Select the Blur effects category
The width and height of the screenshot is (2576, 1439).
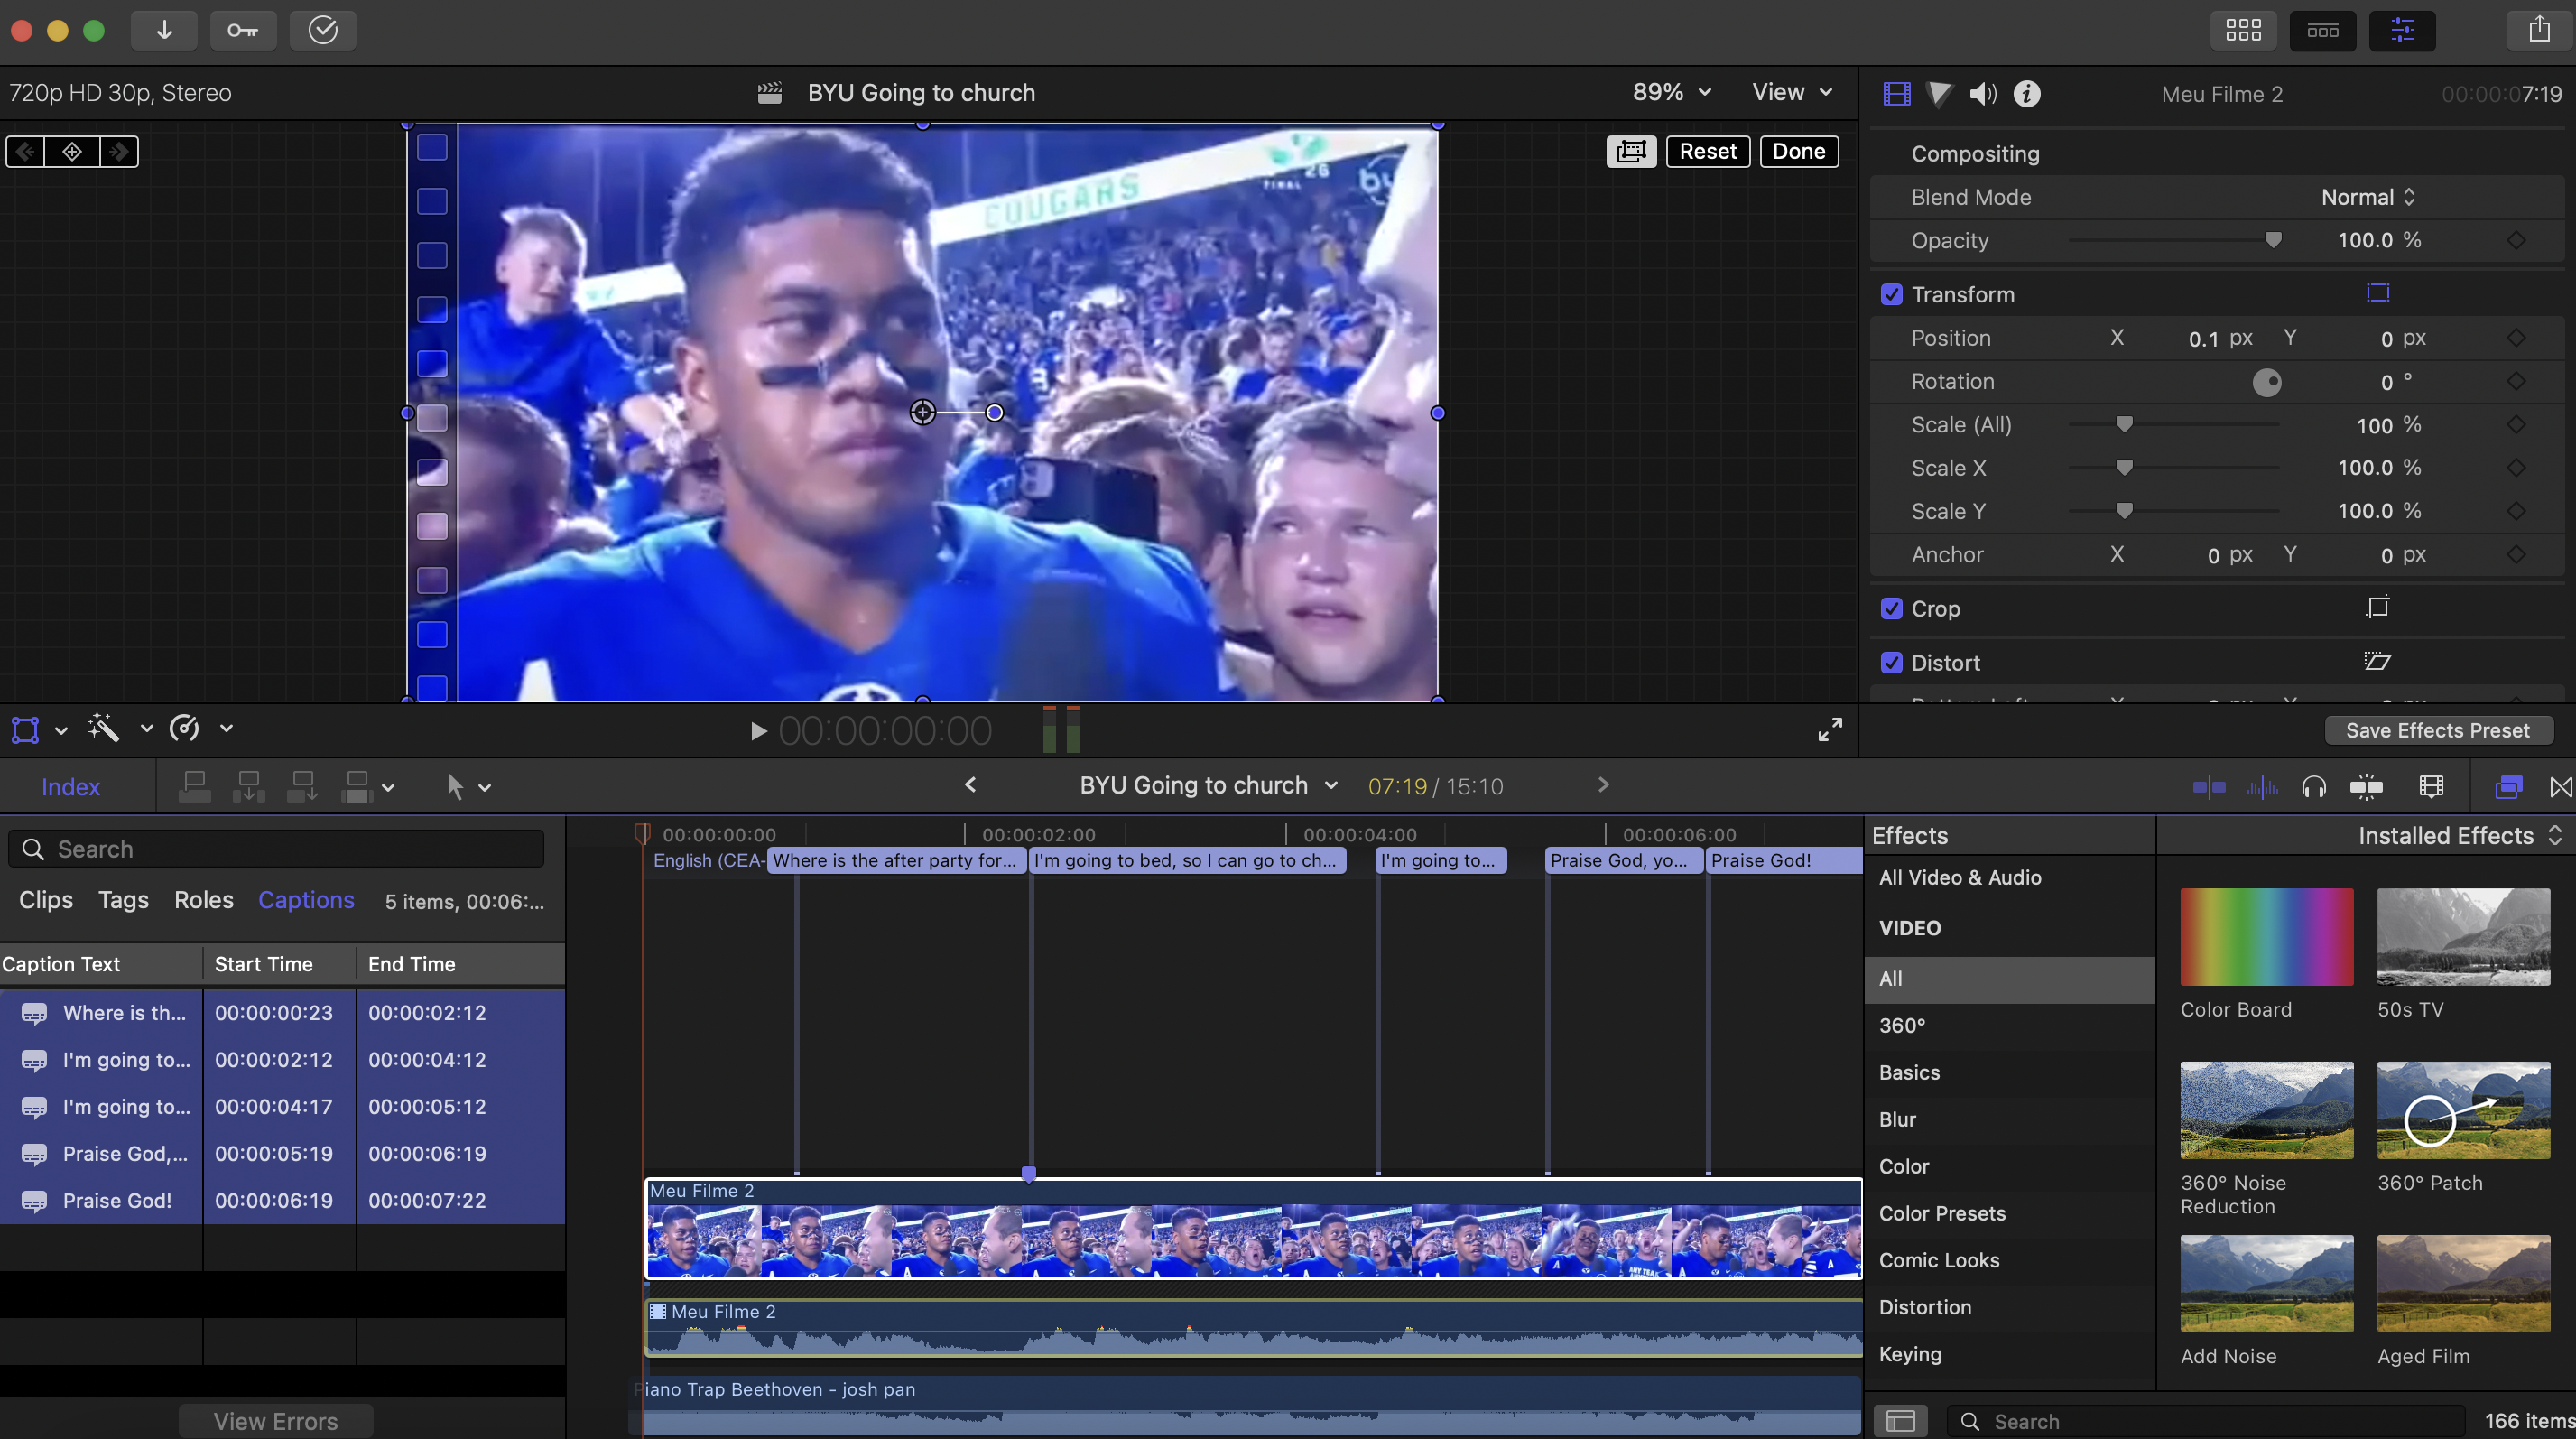(x=1897, y=1119)
